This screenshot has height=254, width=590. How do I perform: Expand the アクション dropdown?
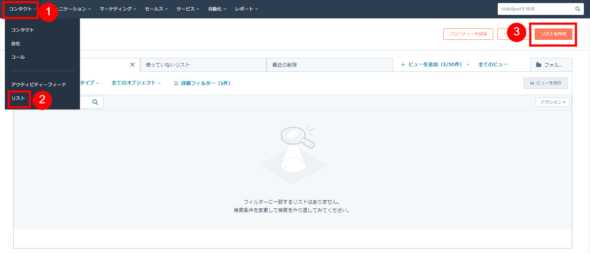pyautogui.click(x=553, y=102)
